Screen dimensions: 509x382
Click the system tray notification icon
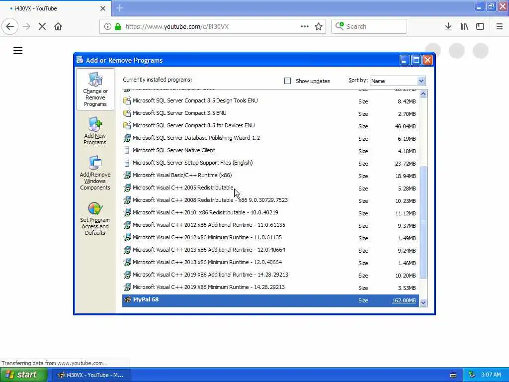point(472,375)
